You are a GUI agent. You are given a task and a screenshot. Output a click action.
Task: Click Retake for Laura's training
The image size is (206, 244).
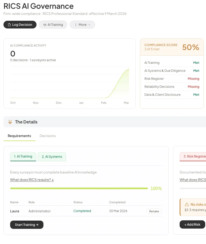(154, 211)
